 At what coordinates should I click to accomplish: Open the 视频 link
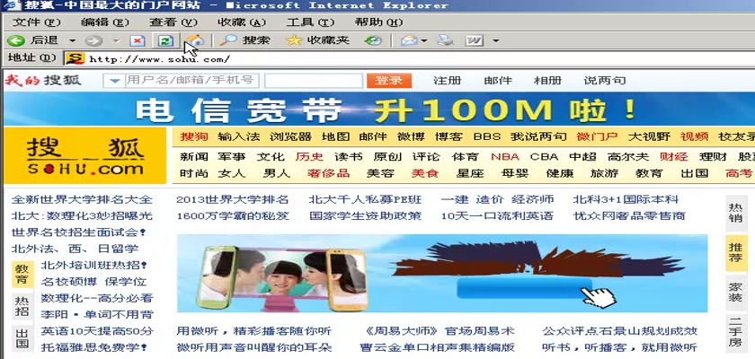coord(694,136)
